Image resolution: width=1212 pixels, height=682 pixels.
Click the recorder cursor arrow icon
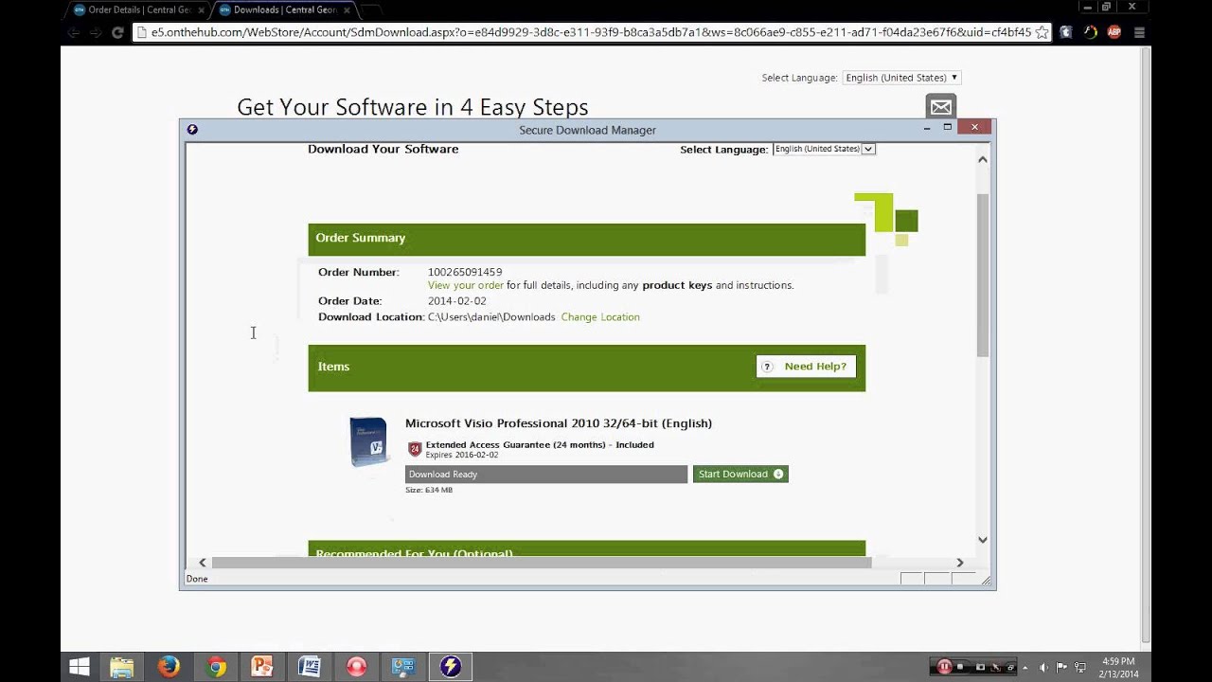coord(996,667)
